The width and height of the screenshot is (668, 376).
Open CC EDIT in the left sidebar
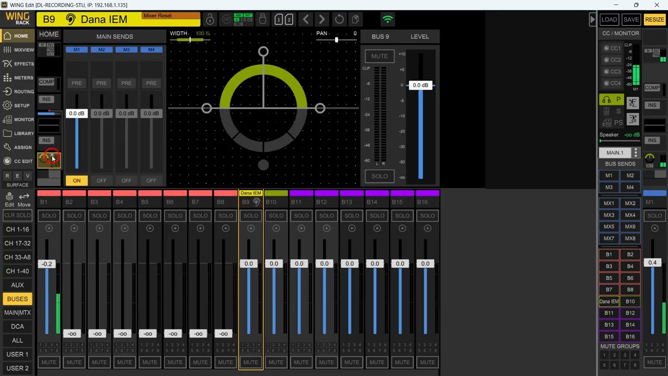[x=17, y=161]
